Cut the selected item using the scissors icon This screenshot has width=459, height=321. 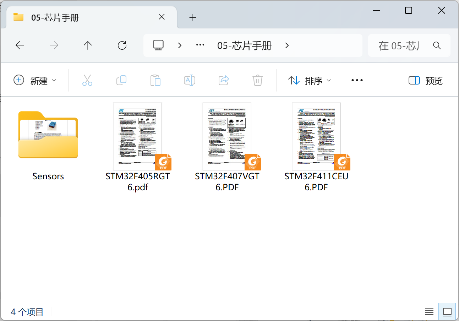tap(87, 80)
